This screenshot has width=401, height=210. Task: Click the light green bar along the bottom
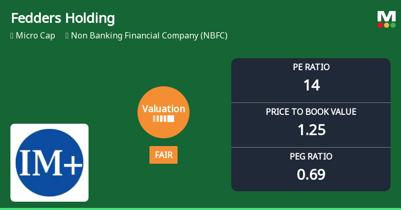(200, 208)
